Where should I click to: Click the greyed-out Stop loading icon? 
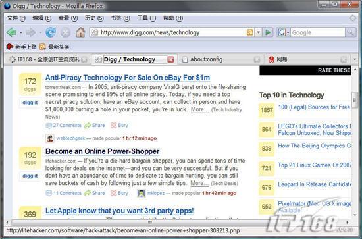(x=65, y=32)
